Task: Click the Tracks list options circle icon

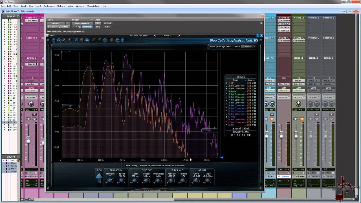Action: click(x=18, y=16)
